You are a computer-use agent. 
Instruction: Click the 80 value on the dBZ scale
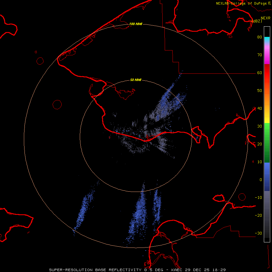(x=260, y=37)
